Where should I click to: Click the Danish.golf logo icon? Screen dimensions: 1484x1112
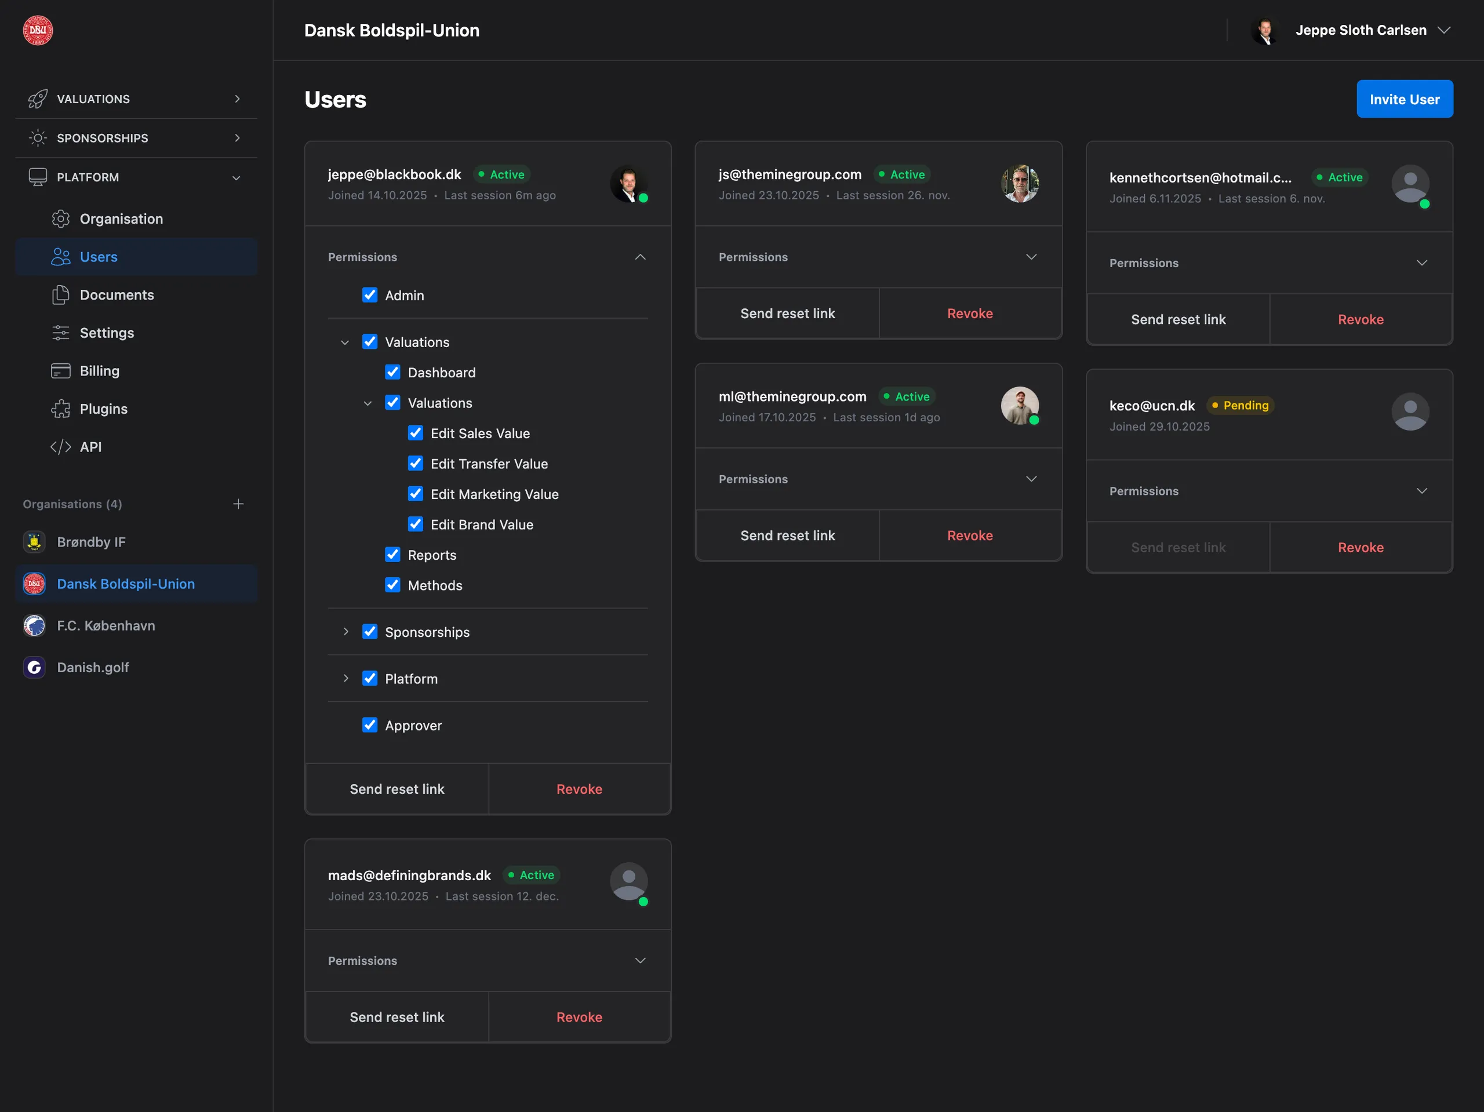34,668
